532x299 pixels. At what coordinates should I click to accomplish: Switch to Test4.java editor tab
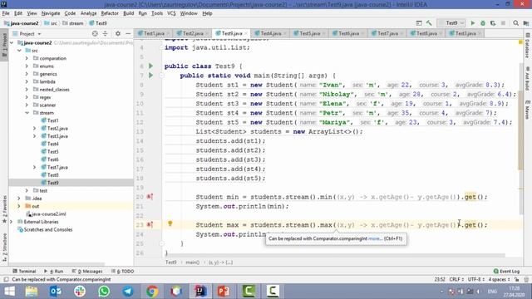(x=270, y=33)
